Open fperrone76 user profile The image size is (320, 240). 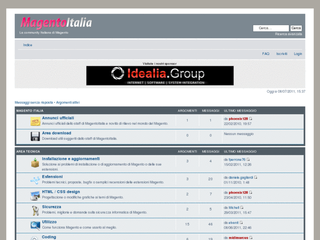237,160
